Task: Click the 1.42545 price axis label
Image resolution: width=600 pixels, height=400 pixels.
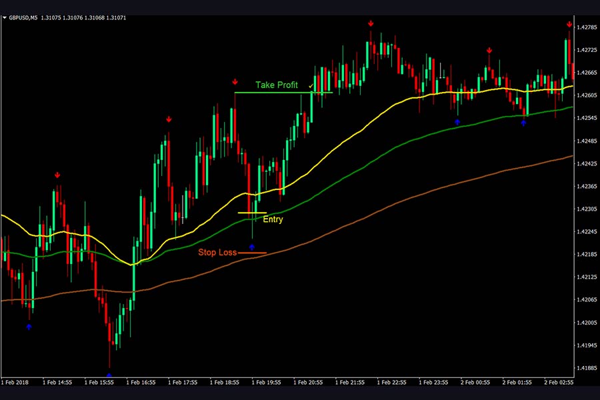Action: pos(587,118)
